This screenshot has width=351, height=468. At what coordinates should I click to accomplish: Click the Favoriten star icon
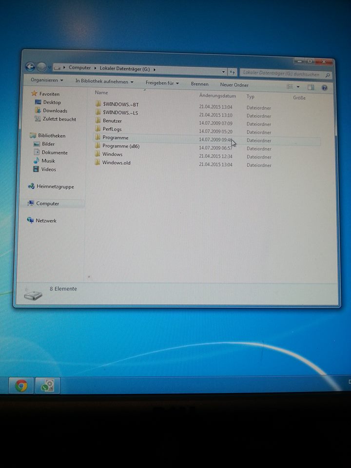click(34, 94)
